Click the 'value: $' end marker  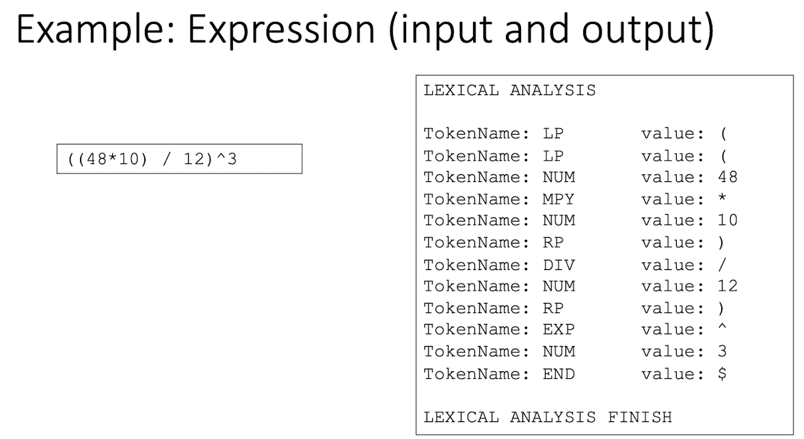[684, 374]
